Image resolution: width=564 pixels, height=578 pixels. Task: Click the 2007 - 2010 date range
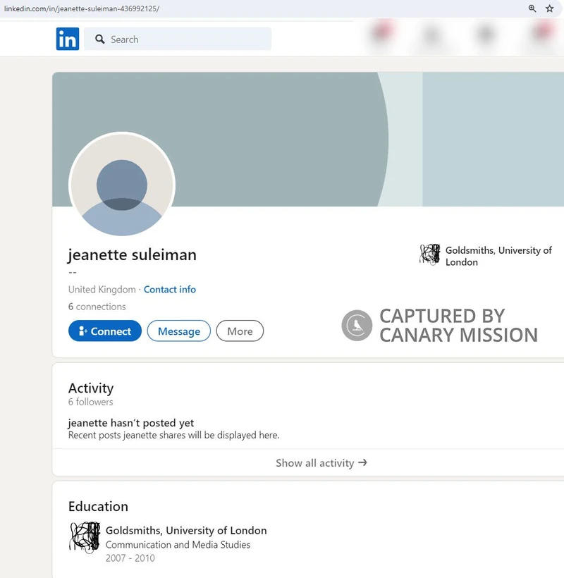click(x=130, y=558)
